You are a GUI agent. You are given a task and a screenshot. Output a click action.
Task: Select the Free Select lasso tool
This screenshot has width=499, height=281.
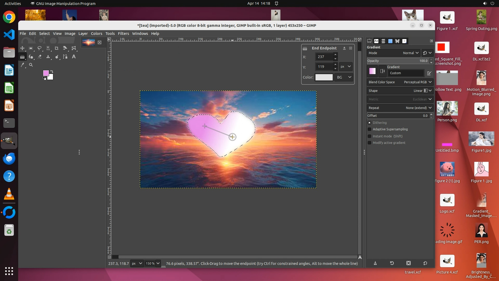point(40,48)
